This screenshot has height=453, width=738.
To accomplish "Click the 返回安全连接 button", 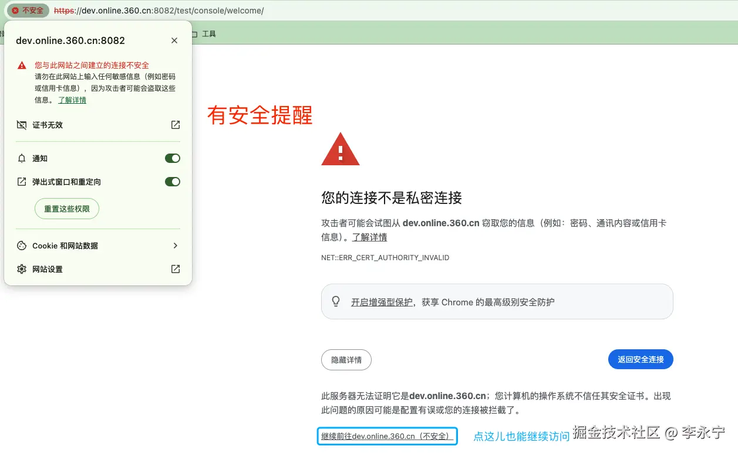I will point(641,359).
